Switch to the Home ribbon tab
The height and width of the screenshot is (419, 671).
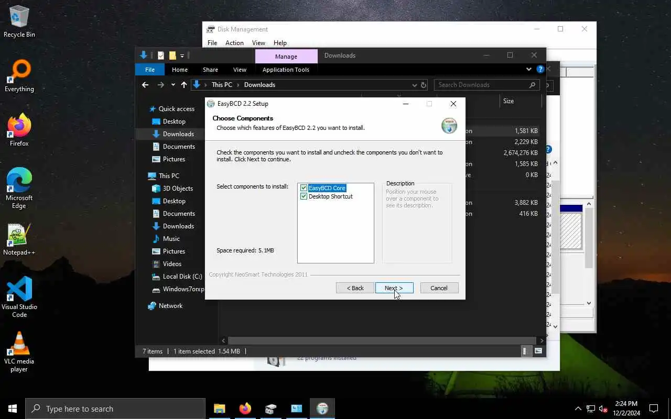pos(180,70)
